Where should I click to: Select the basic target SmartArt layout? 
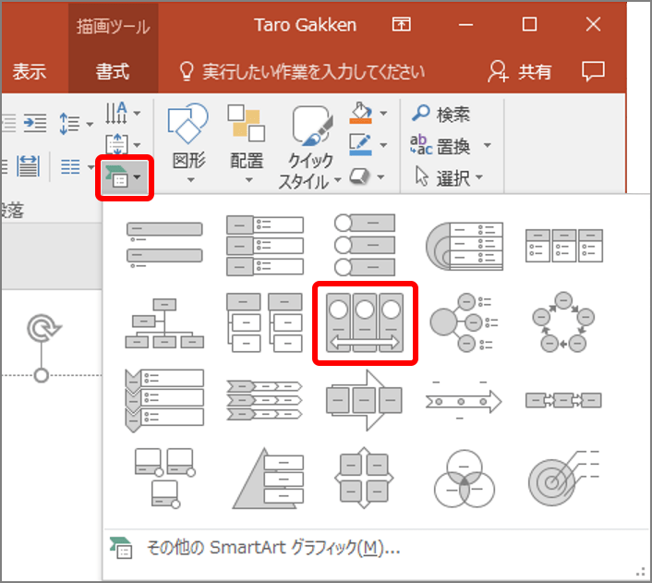pyautogui.click(x=562, y=480)
